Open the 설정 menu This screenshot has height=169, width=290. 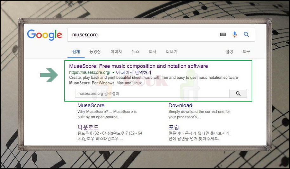229,52
